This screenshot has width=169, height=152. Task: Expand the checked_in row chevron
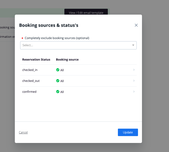click(x=134, y=70)
